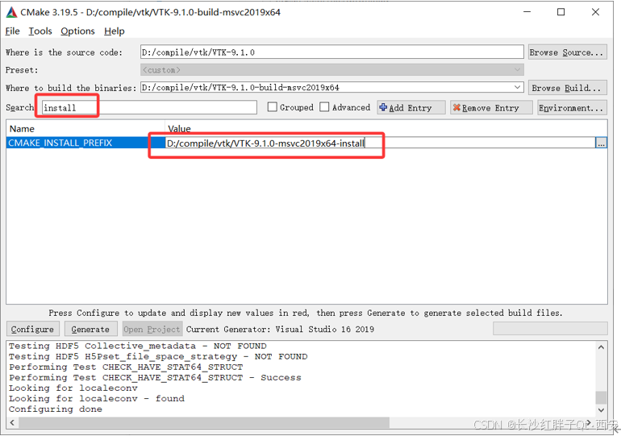
Task: Open the Environment dialog button
Action: (x=572, y=107)
